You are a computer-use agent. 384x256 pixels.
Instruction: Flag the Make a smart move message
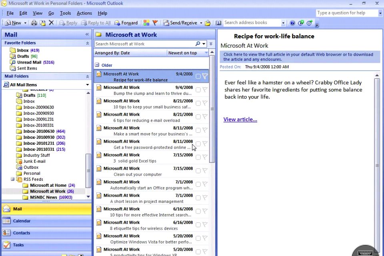(205, 130)
